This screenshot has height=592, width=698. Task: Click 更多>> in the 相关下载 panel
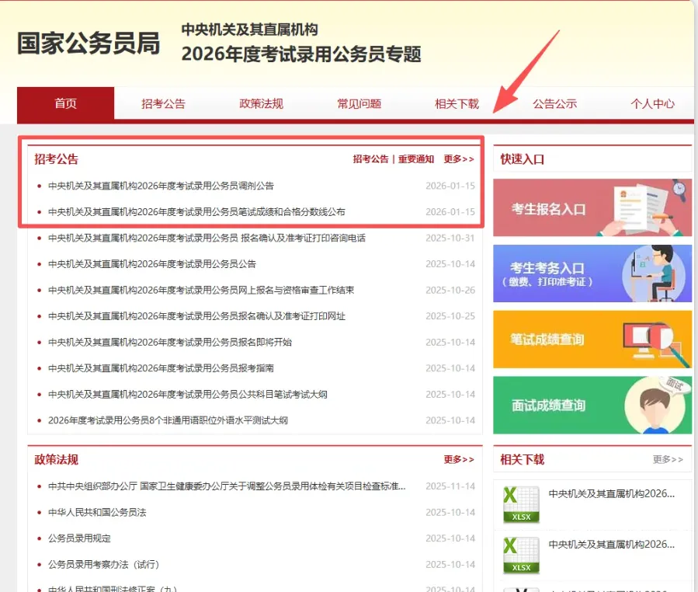click(668, 459)
